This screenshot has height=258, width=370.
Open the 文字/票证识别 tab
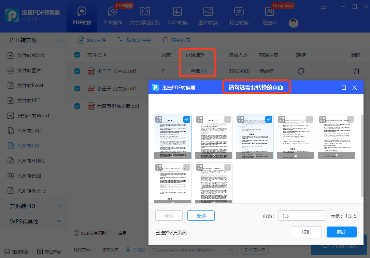coord(145,16)
